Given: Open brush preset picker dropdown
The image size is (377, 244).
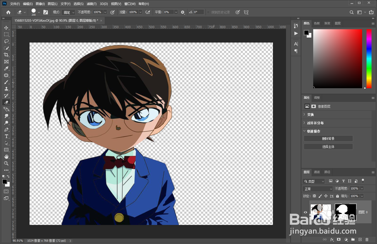Looking at the screenshot, I should [x=39, y=12].
